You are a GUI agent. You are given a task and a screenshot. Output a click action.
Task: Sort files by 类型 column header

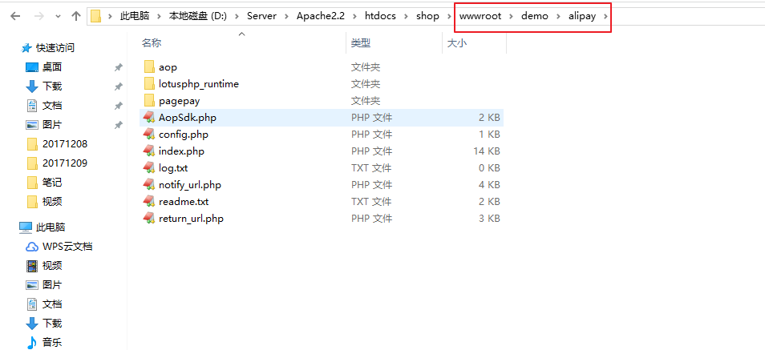(x=361, y=43)
